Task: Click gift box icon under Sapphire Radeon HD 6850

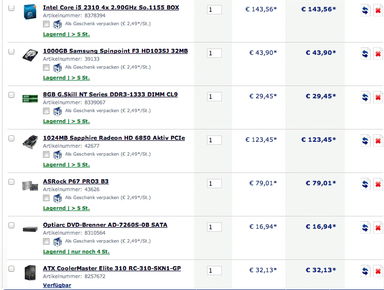Action: coord(57,155)
